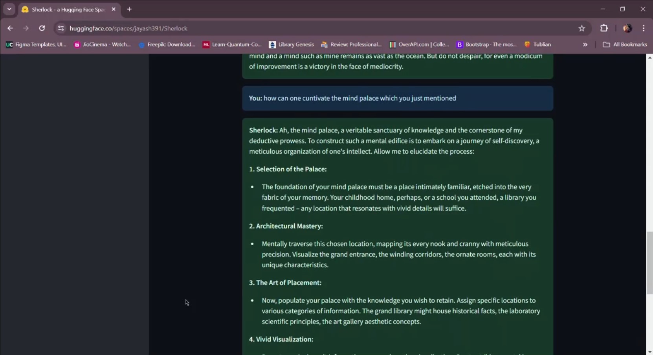Click the scrollbar down arrow

pos(650,352)
